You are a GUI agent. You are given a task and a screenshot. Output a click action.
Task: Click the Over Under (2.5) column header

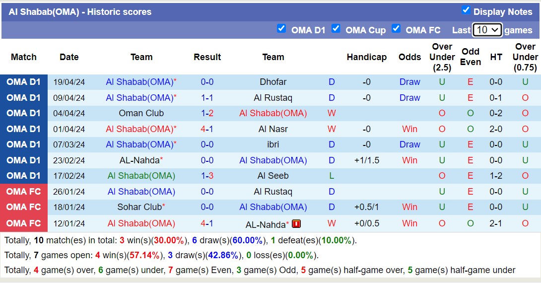point(442,57)
